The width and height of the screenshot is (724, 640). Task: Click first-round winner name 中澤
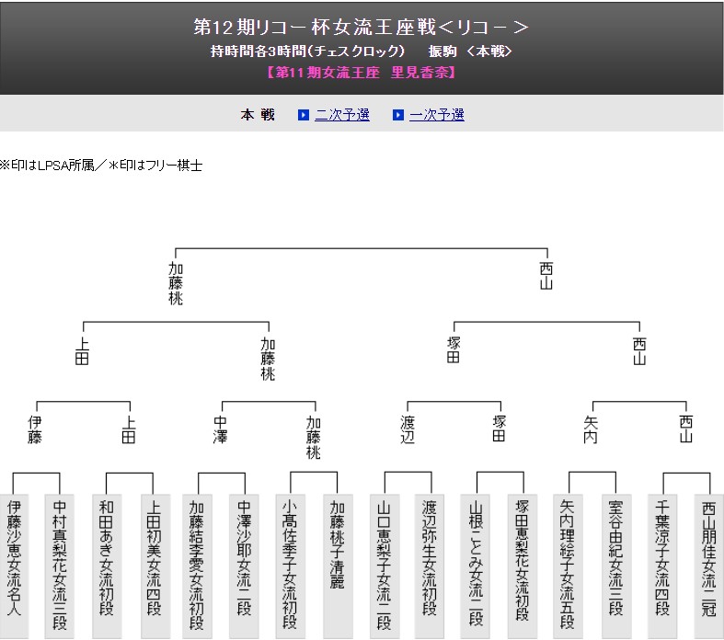point(221,429)
